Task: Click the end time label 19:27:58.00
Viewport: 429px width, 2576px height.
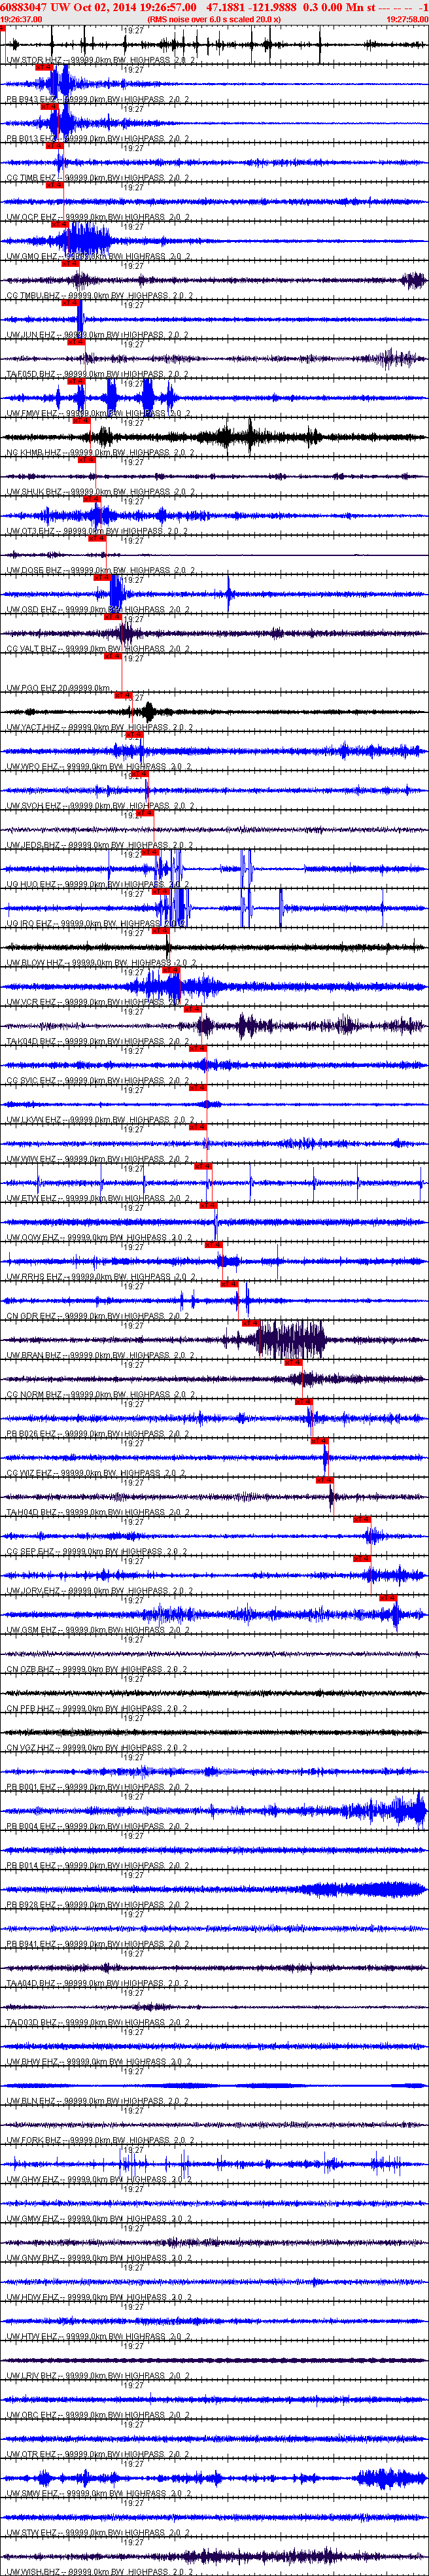Action: [407, 19]
